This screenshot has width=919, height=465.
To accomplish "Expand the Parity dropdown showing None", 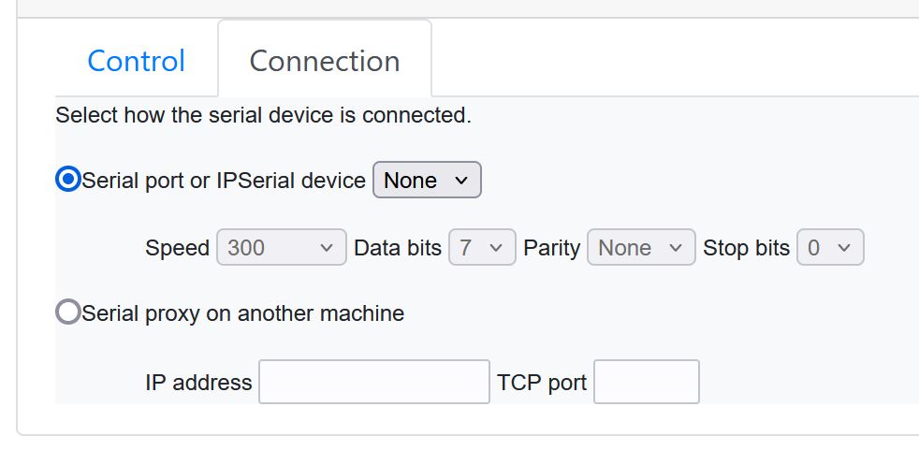I will [x=641, y=247].
